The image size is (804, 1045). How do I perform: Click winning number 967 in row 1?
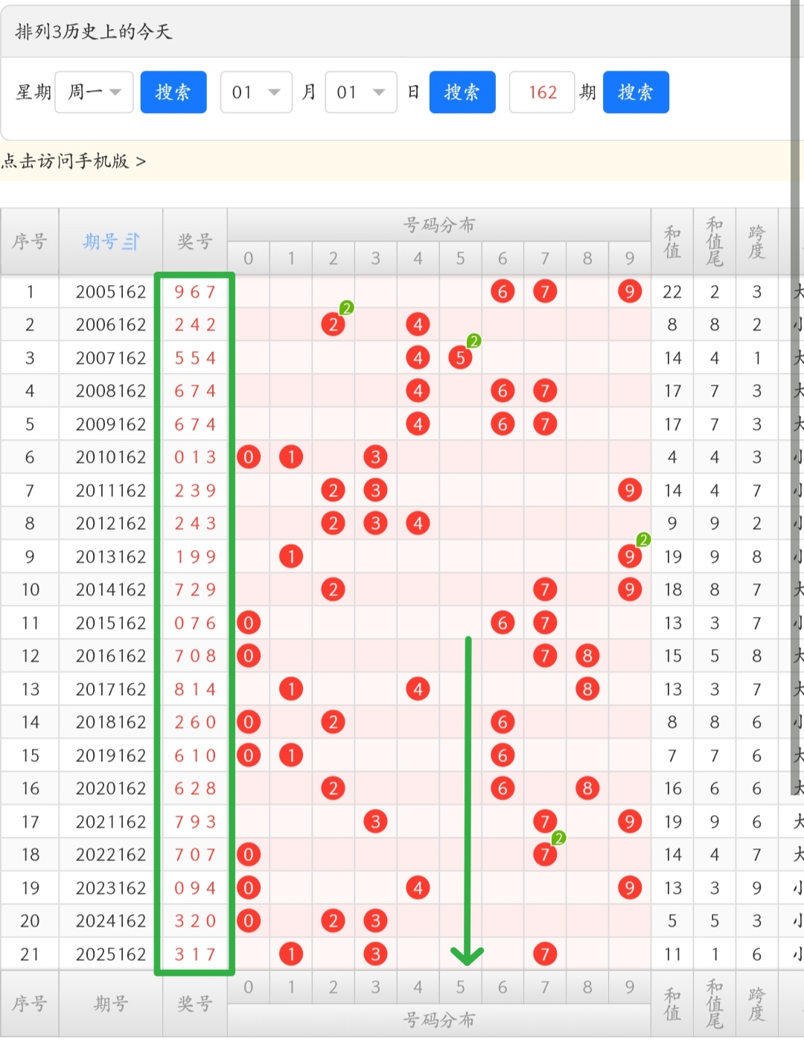pyautogui.click(x=195, y=292)
